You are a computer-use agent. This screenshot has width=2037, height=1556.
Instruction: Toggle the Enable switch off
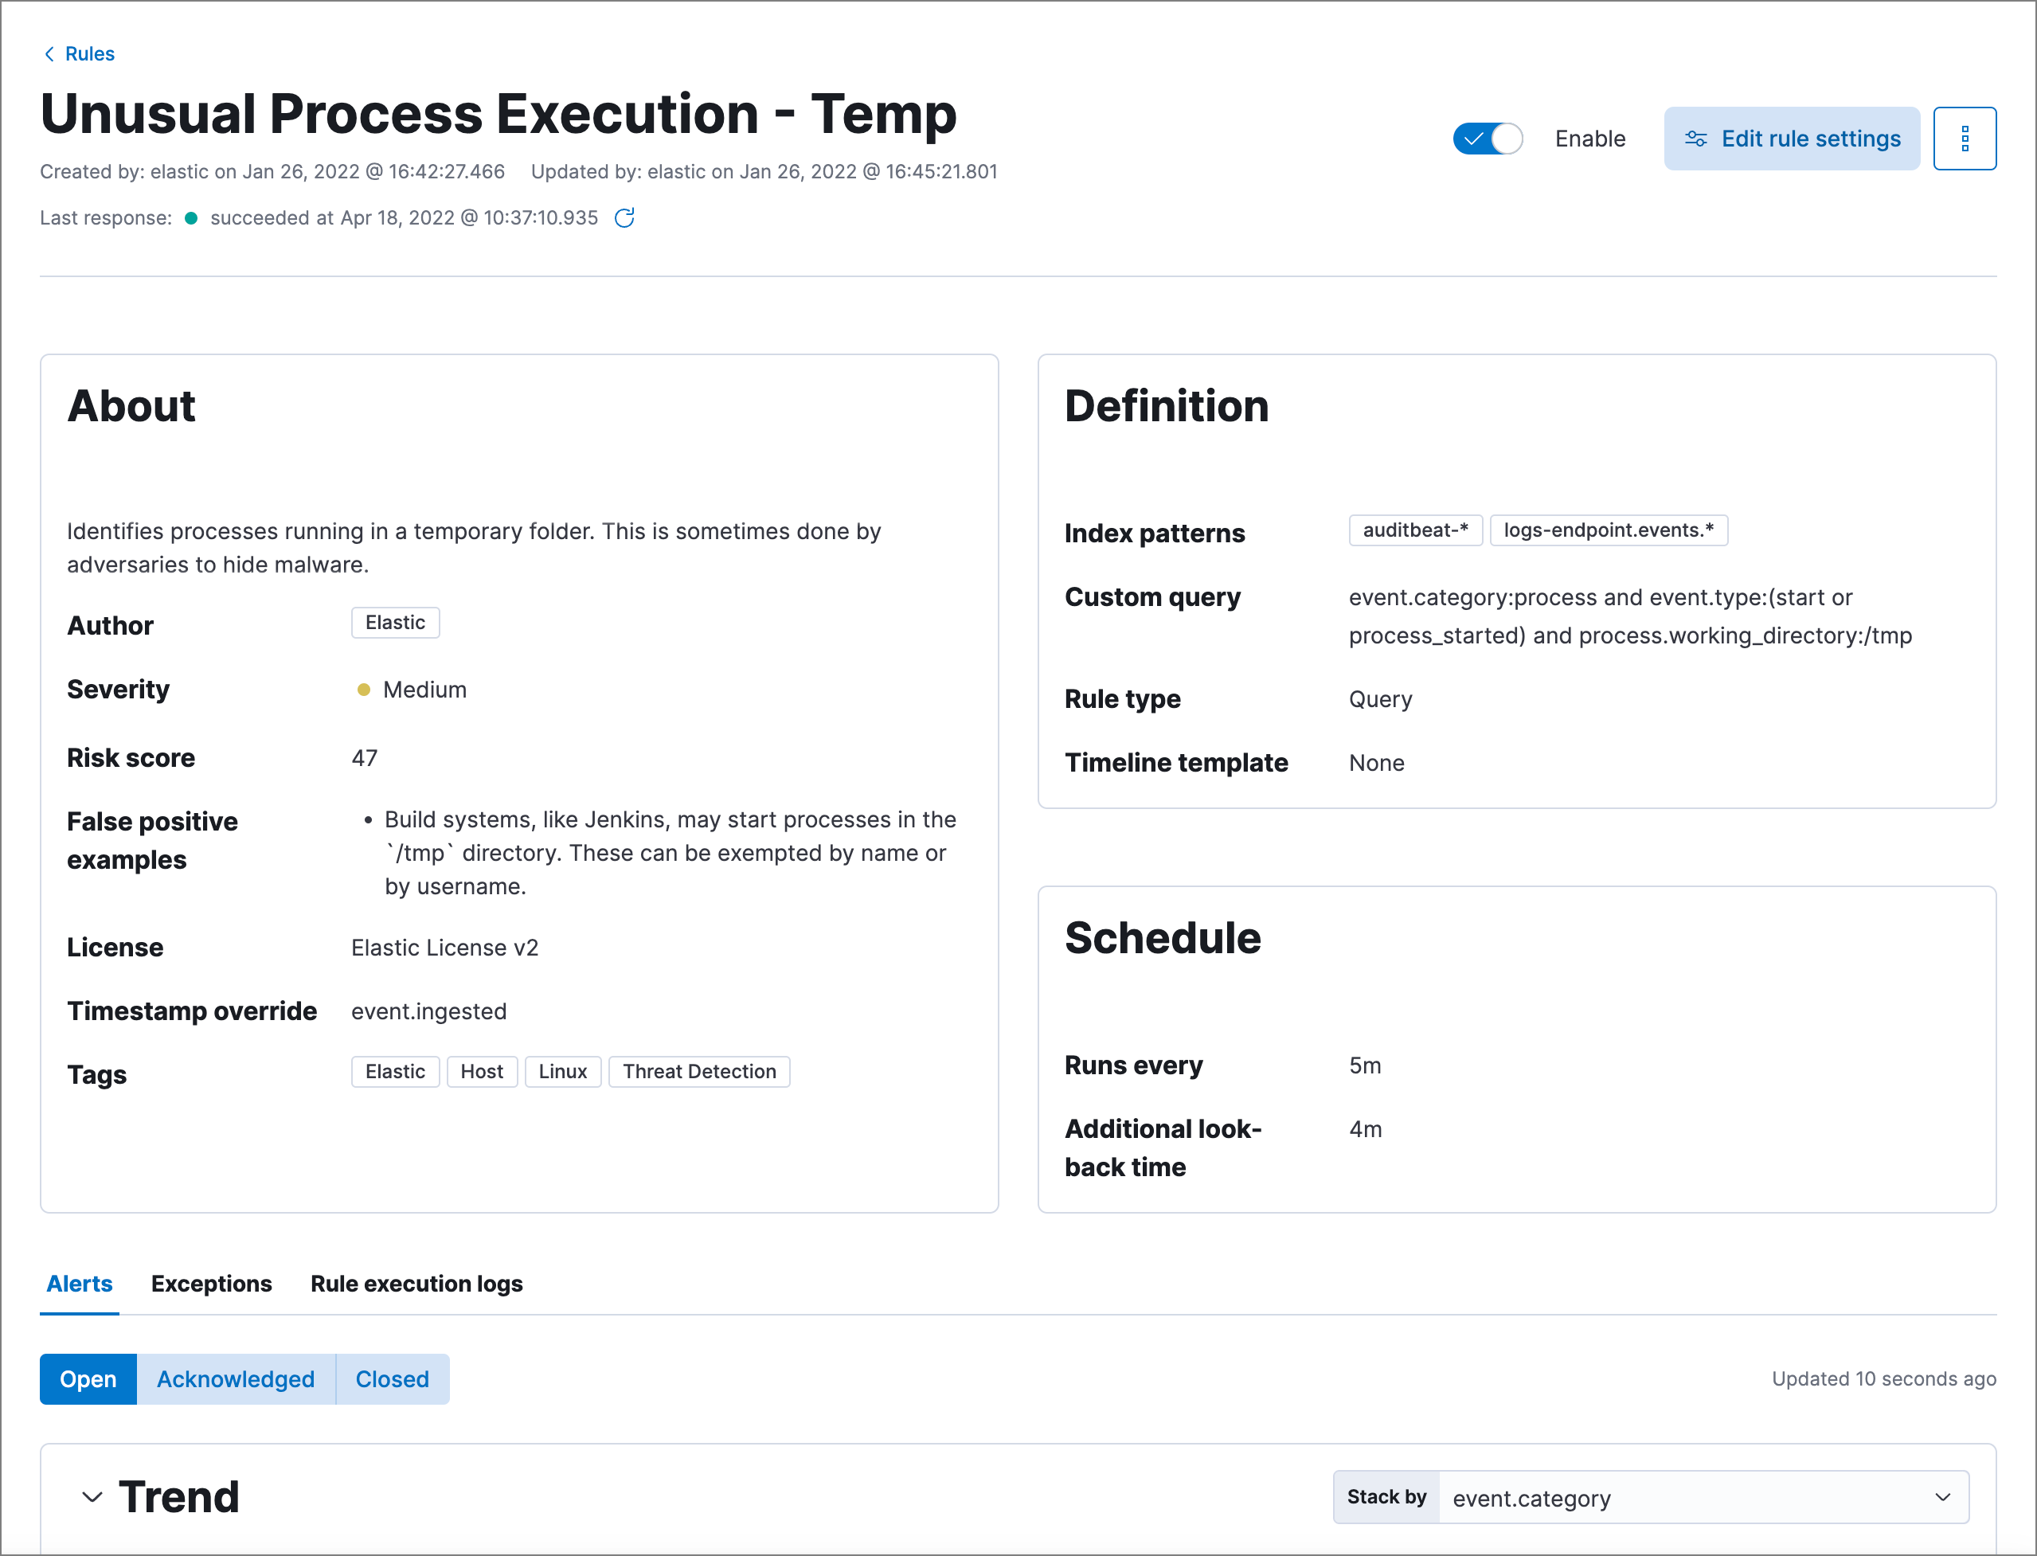1488,137
